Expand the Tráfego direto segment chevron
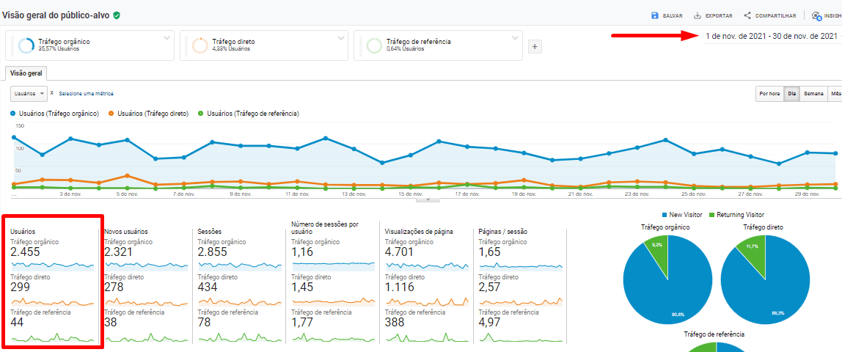 point(341,37)
